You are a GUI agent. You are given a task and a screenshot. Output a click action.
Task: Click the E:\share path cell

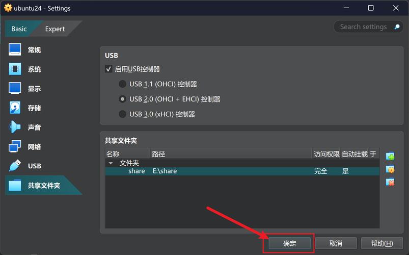[x=165, y=171]
